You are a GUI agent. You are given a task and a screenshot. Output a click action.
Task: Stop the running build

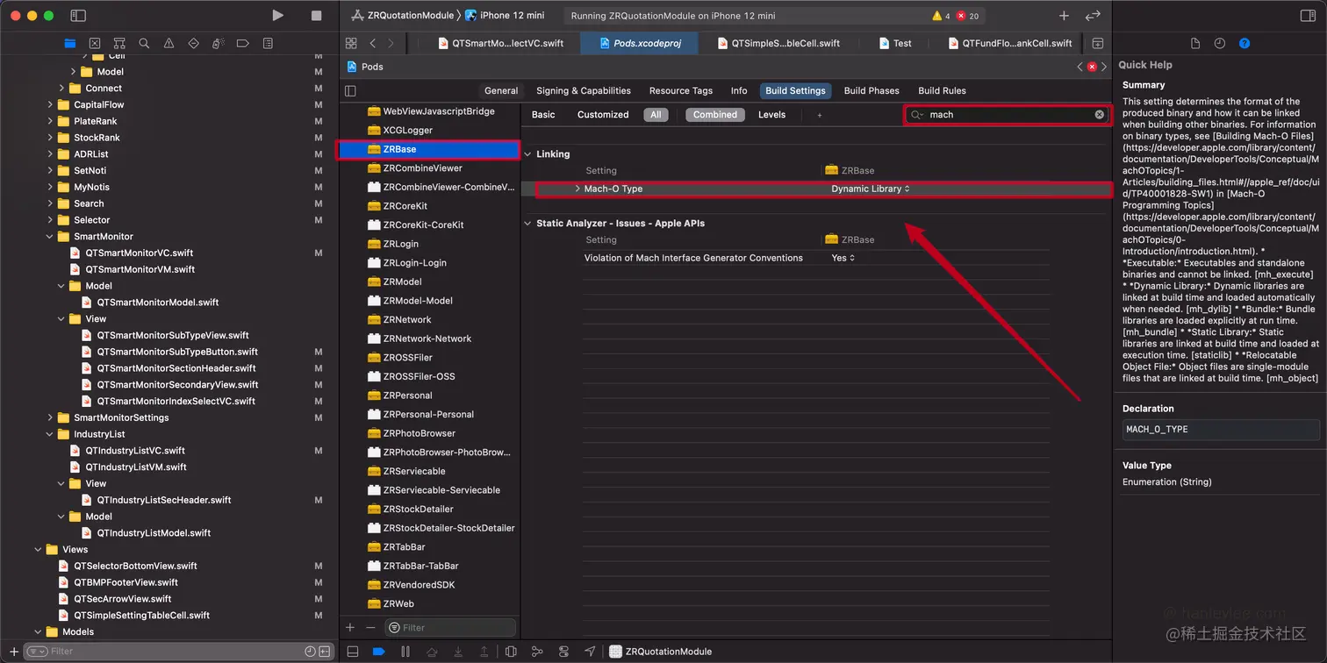317,16
